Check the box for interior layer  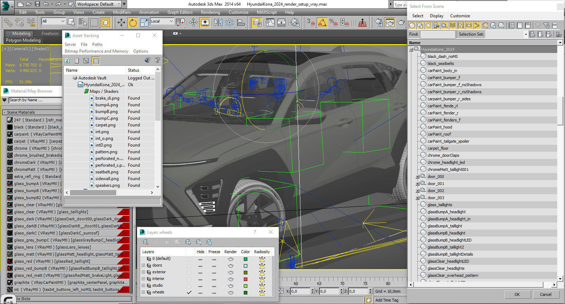point(189,279)
